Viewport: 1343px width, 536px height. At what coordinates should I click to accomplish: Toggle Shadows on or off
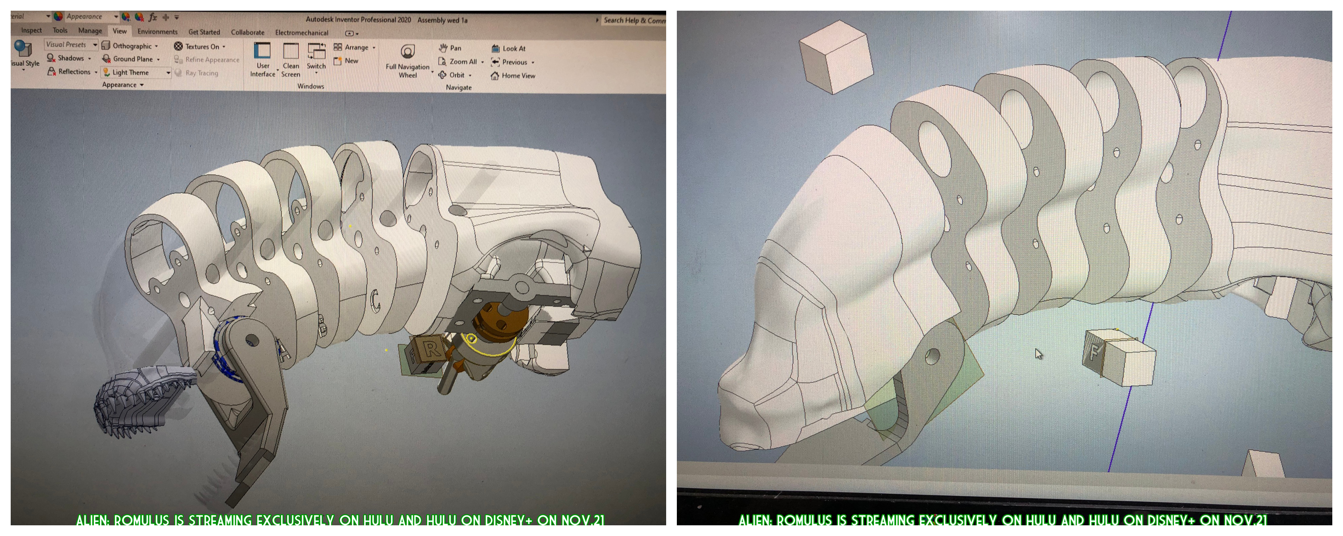(69, 58)
